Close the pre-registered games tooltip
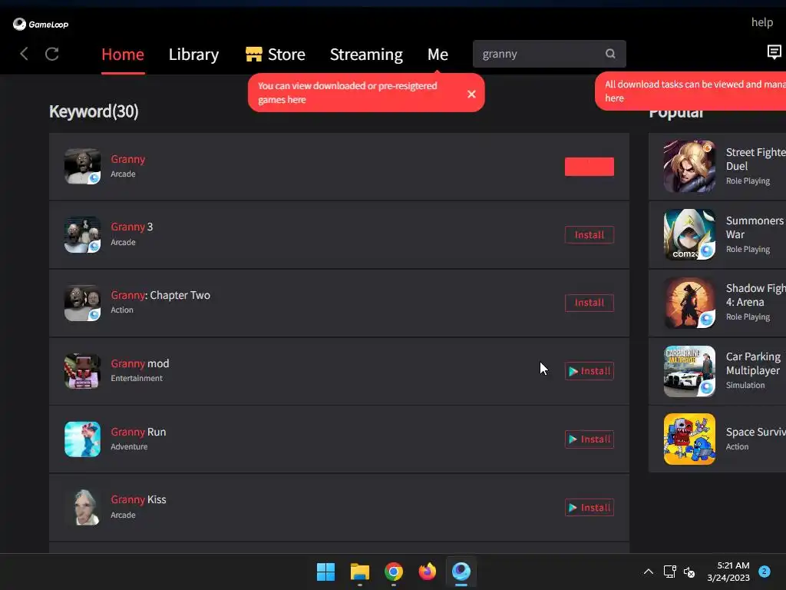The width and height of the screenshot is (786, 590). coord(471,94)
